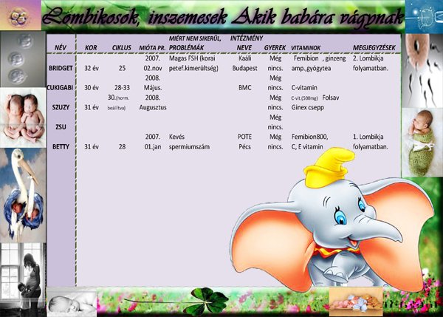
Task: Click the stork carrying baby picture
Action: [x=21, y=188]
